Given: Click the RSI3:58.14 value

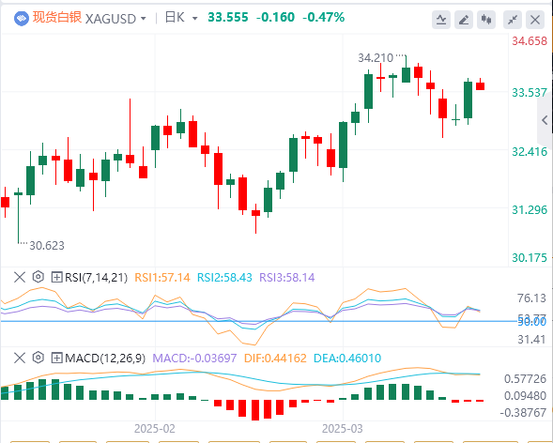Looking at the screenshot, I should pyautogui.click(x=287, y=278).
